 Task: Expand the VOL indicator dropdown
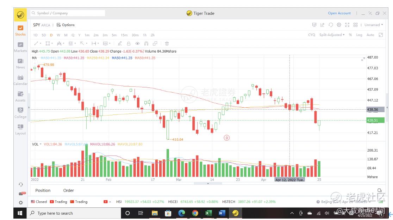click(40, 144)
